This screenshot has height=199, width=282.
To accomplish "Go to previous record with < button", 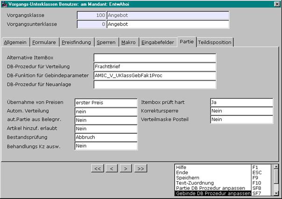I will coord(112,168).
